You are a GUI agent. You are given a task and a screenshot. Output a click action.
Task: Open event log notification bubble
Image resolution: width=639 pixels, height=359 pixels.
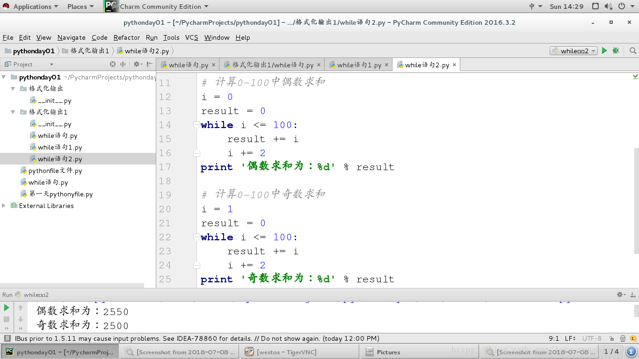tap(633, 338)
